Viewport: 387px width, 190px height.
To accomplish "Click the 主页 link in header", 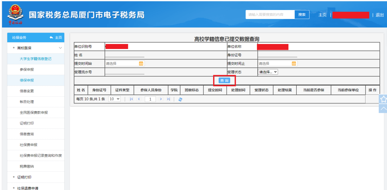I will pos(322,15).
